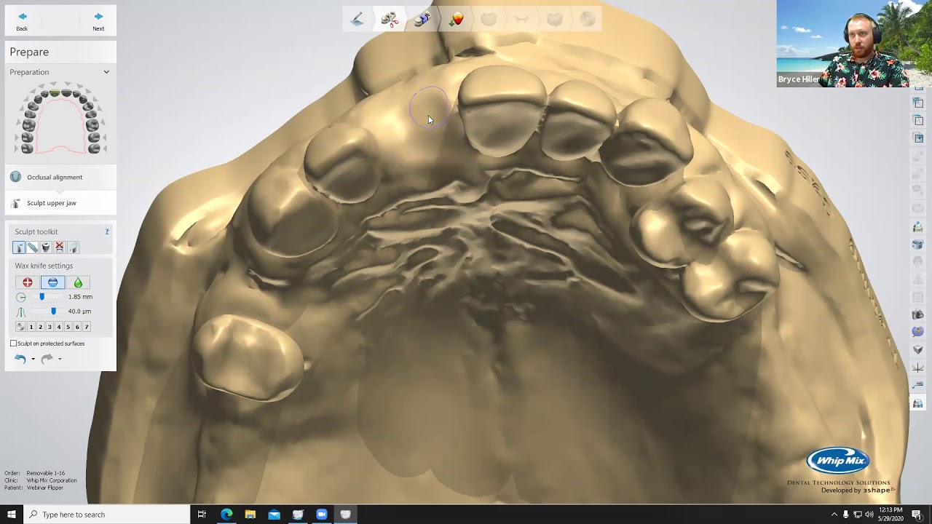Viewport: 932px width, 524px height.
Task: Redo the last undone action
Action: (x=47, y=359)
